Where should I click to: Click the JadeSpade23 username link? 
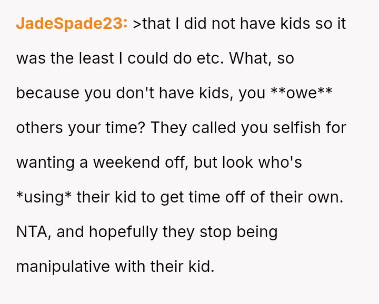point(72,24)
